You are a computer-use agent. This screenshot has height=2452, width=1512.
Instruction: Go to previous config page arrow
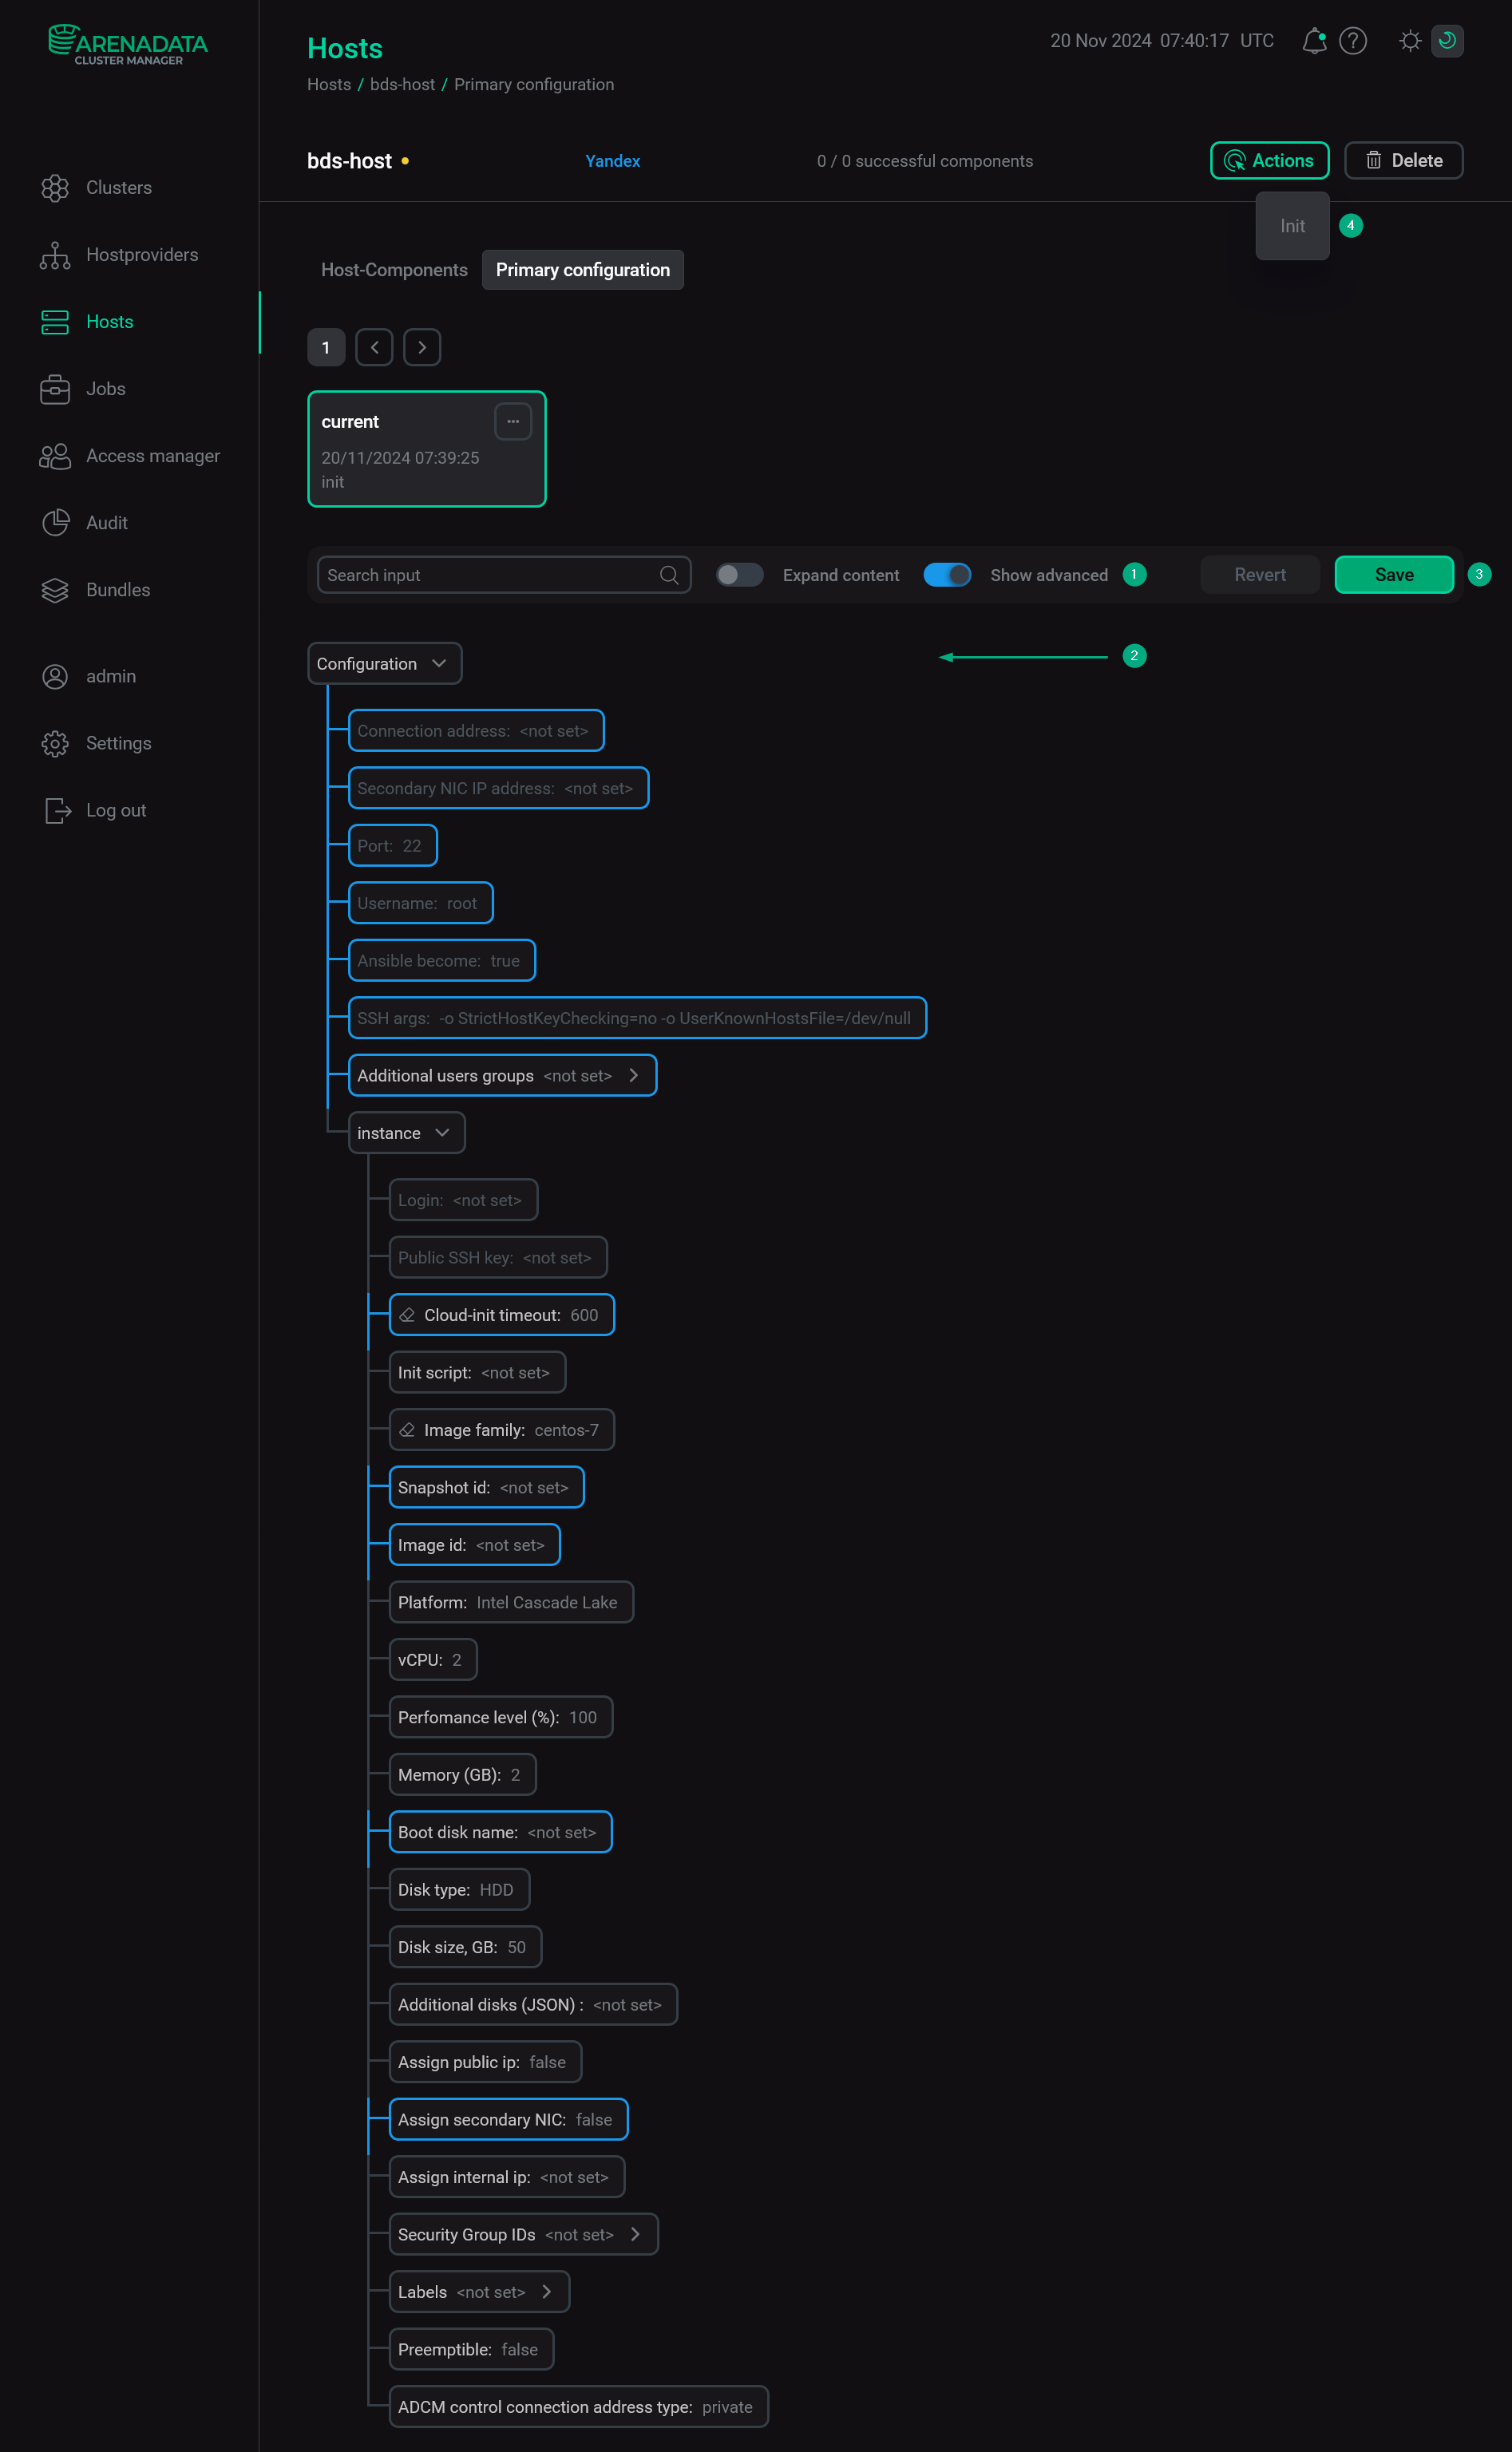point(374,348)
